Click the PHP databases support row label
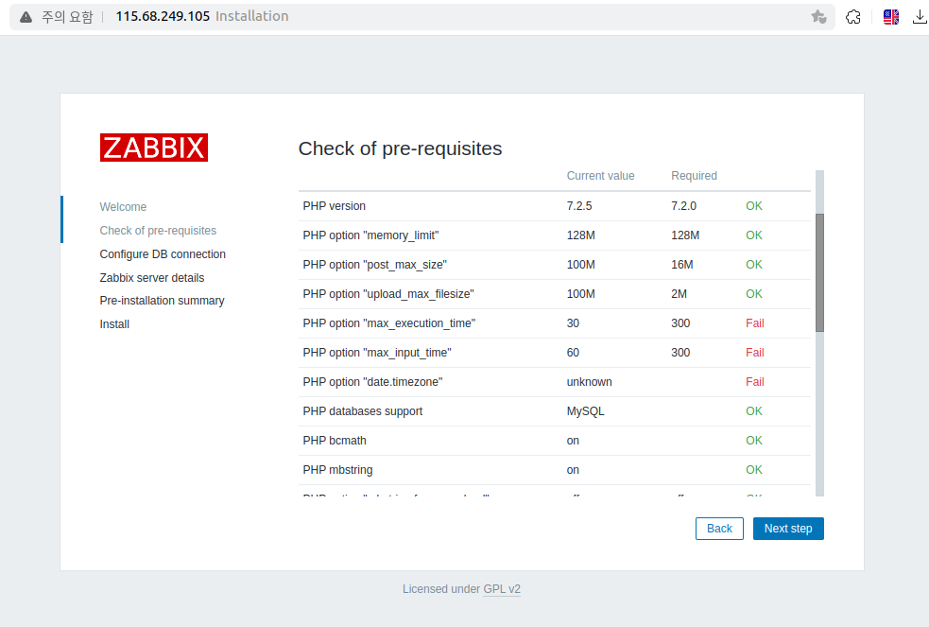This screenshot has height=627, width=929. (x=363, y=411)
